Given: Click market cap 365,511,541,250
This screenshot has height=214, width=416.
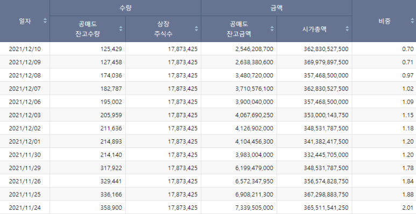Looking at the screenshot, I should tap(326, 208).
